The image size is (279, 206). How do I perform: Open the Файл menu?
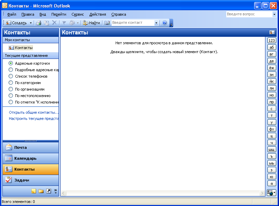pyautogui.click(x=12, y=14)
